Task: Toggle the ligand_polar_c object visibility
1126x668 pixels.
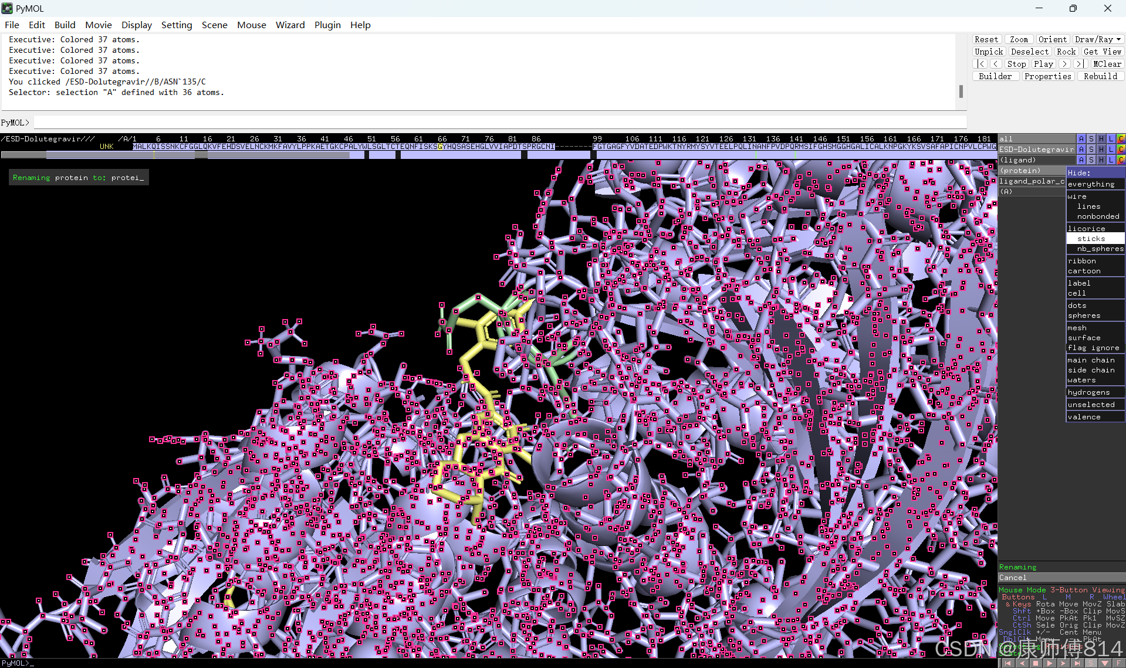Action: point(1032,181)
